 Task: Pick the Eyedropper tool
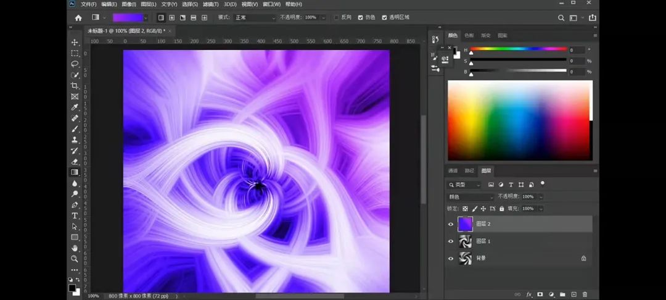point(75,107)
